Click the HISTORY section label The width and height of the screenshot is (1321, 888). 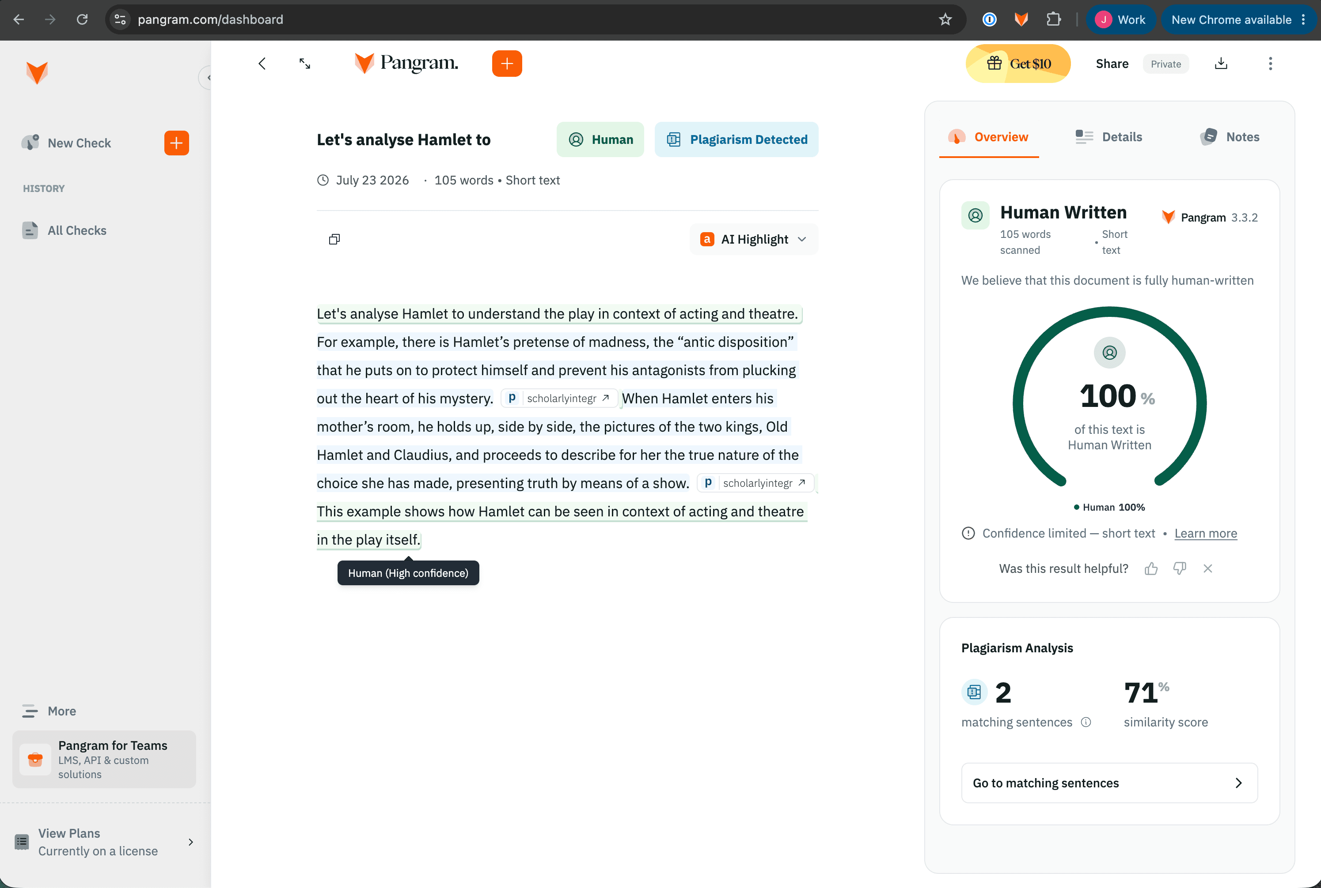point(44,188)
